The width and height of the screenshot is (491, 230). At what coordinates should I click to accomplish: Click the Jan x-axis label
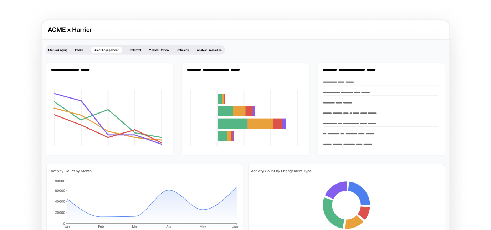tap(67, 227)
